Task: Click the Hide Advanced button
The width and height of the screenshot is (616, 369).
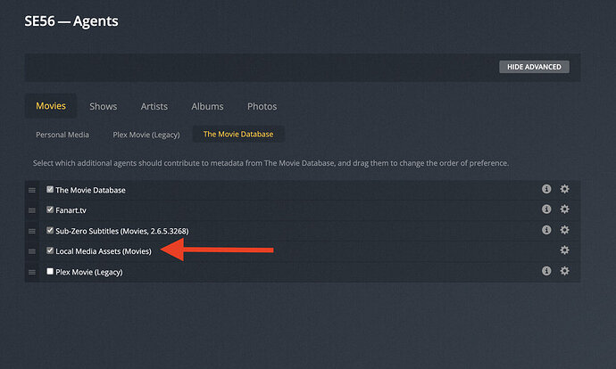Action: pyautogui.click(x=534, y=67)
